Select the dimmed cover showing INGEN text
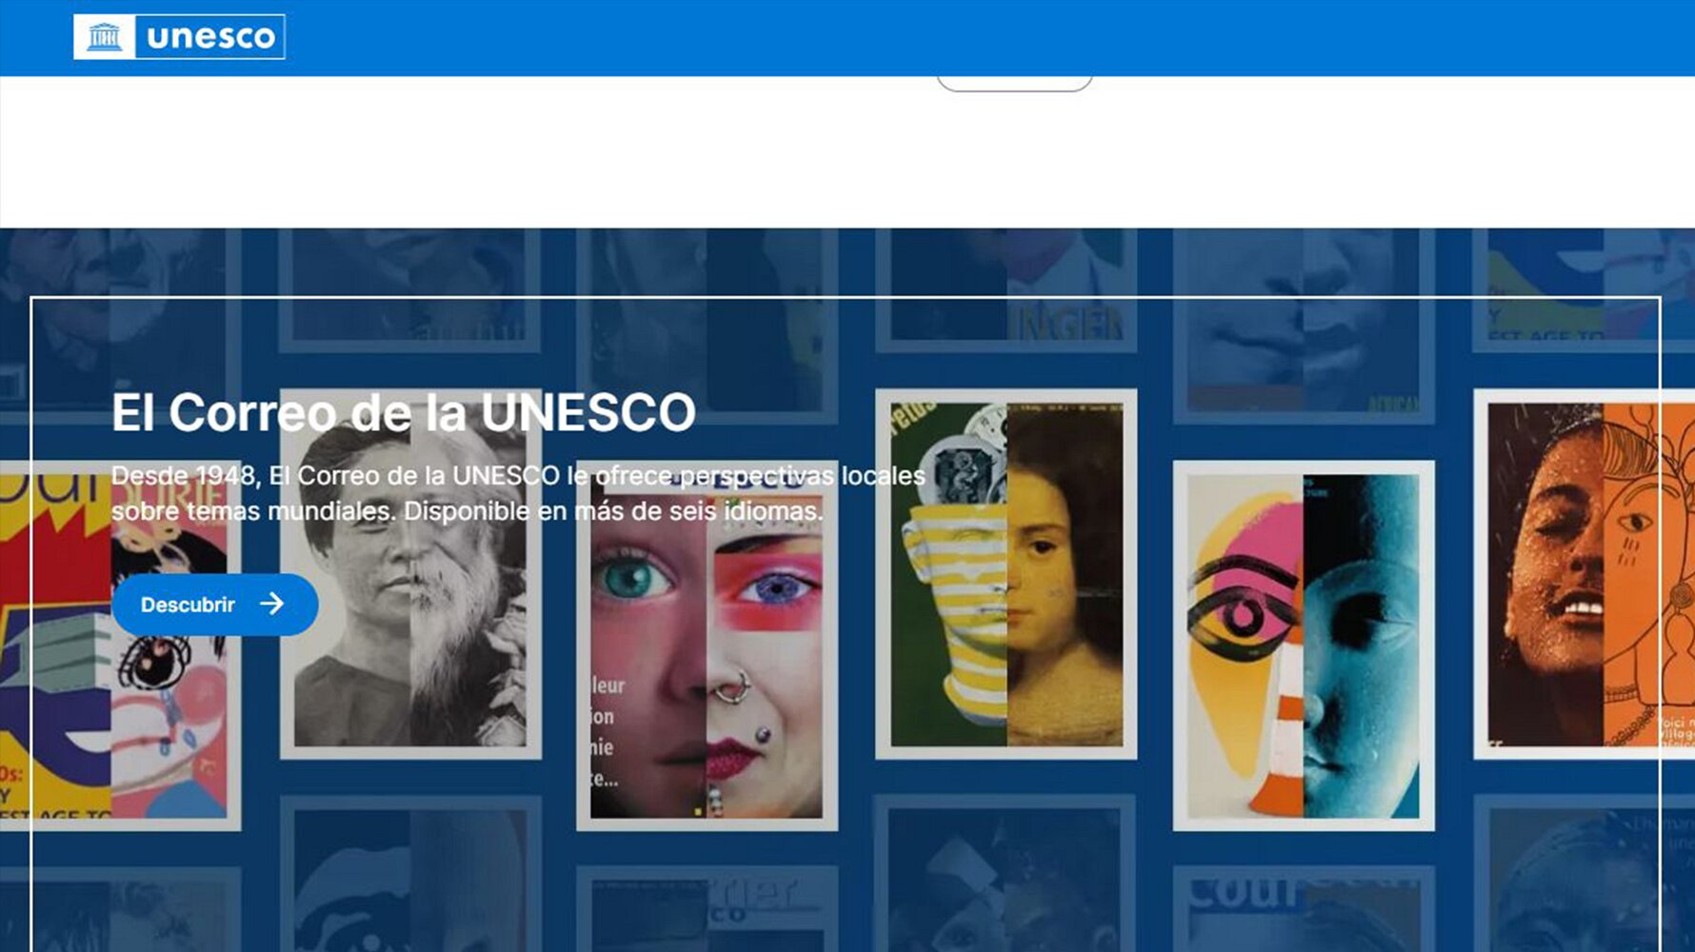Screen dimensions: 1695x952 [x=1007, y=290]
